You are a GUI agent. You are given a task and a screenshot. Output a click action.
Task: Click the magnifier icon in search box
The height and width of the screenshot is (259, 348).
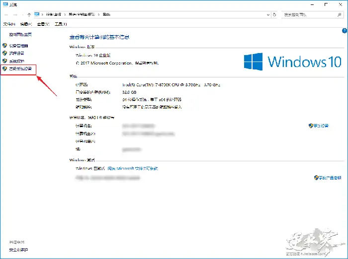coord(339,14)
